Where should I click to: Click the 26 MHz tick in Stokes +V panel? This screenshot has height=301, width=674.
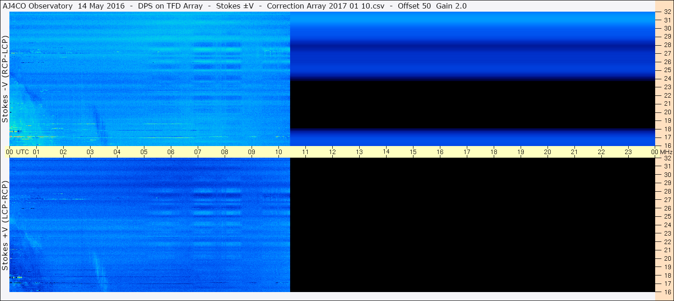[667, 208]
